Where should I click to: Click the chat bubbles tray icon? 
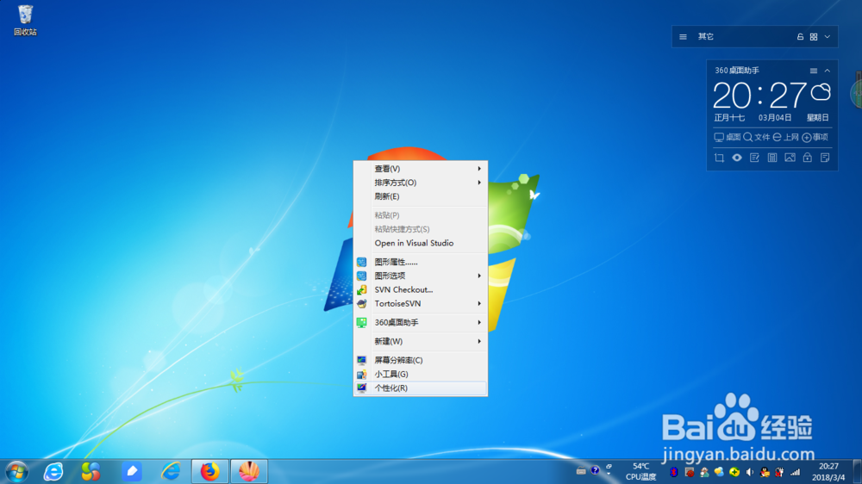719,472
